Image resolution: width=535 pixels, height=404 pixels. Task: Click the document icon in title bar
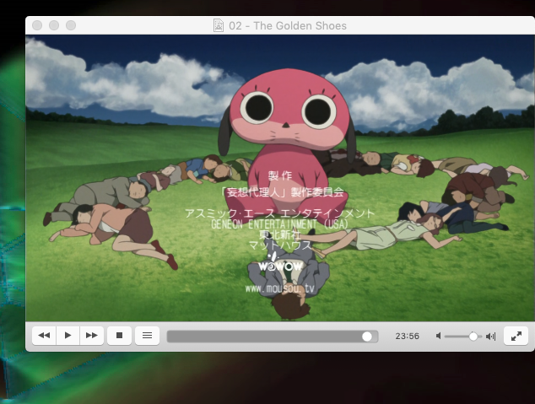(x=219, y=25)
